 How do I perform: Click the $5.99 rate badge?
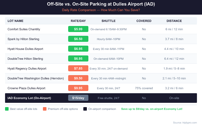[78, 29]
